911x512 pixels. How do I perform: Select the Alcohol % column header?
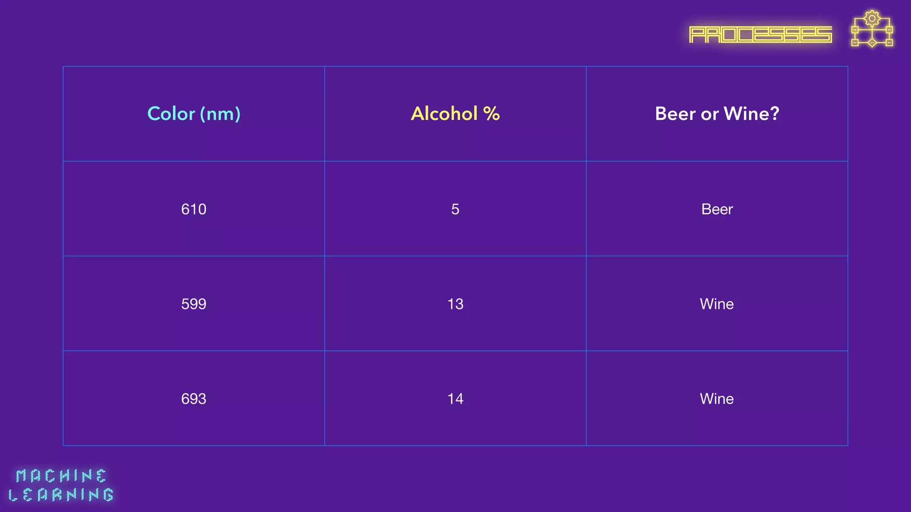tap(455, 114)
